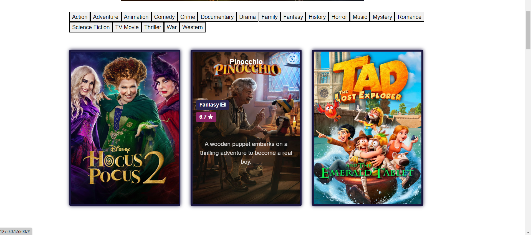Click the image search icon on Pinocchio poster
Image resolution: width=531 pixels, height=235 pixels.
click(x=292, y=59)
